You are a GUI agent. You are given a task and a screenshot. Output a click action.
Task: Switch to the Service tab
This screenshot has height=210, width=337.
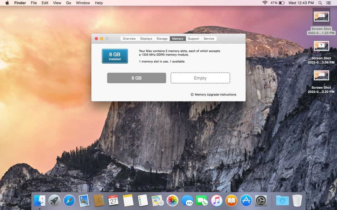(x=209, y=39)
